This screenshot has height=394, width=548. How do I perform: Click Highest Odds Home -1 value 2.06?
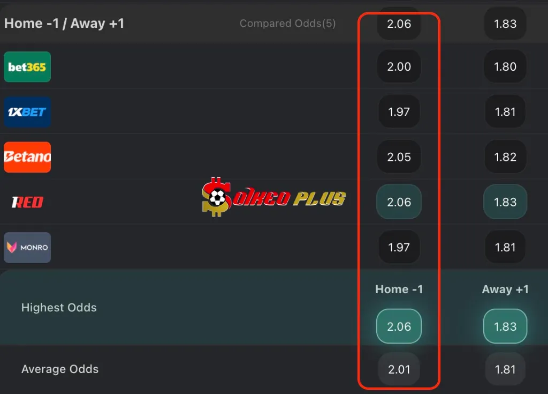click(399, 326)
